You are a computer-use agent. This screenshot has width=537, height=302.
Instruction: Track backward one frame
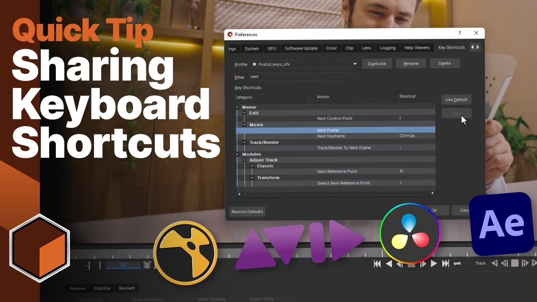coord(504,263)
